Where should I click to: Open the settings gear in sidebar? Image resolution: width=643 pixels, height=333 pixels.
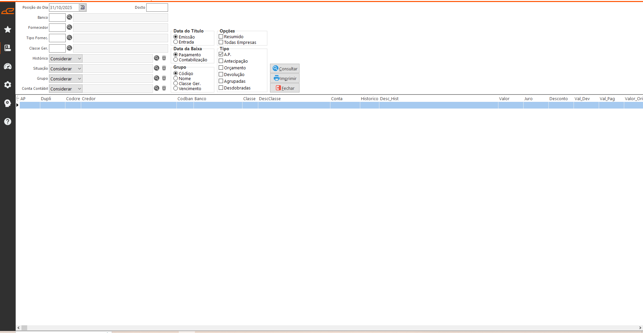8,85
